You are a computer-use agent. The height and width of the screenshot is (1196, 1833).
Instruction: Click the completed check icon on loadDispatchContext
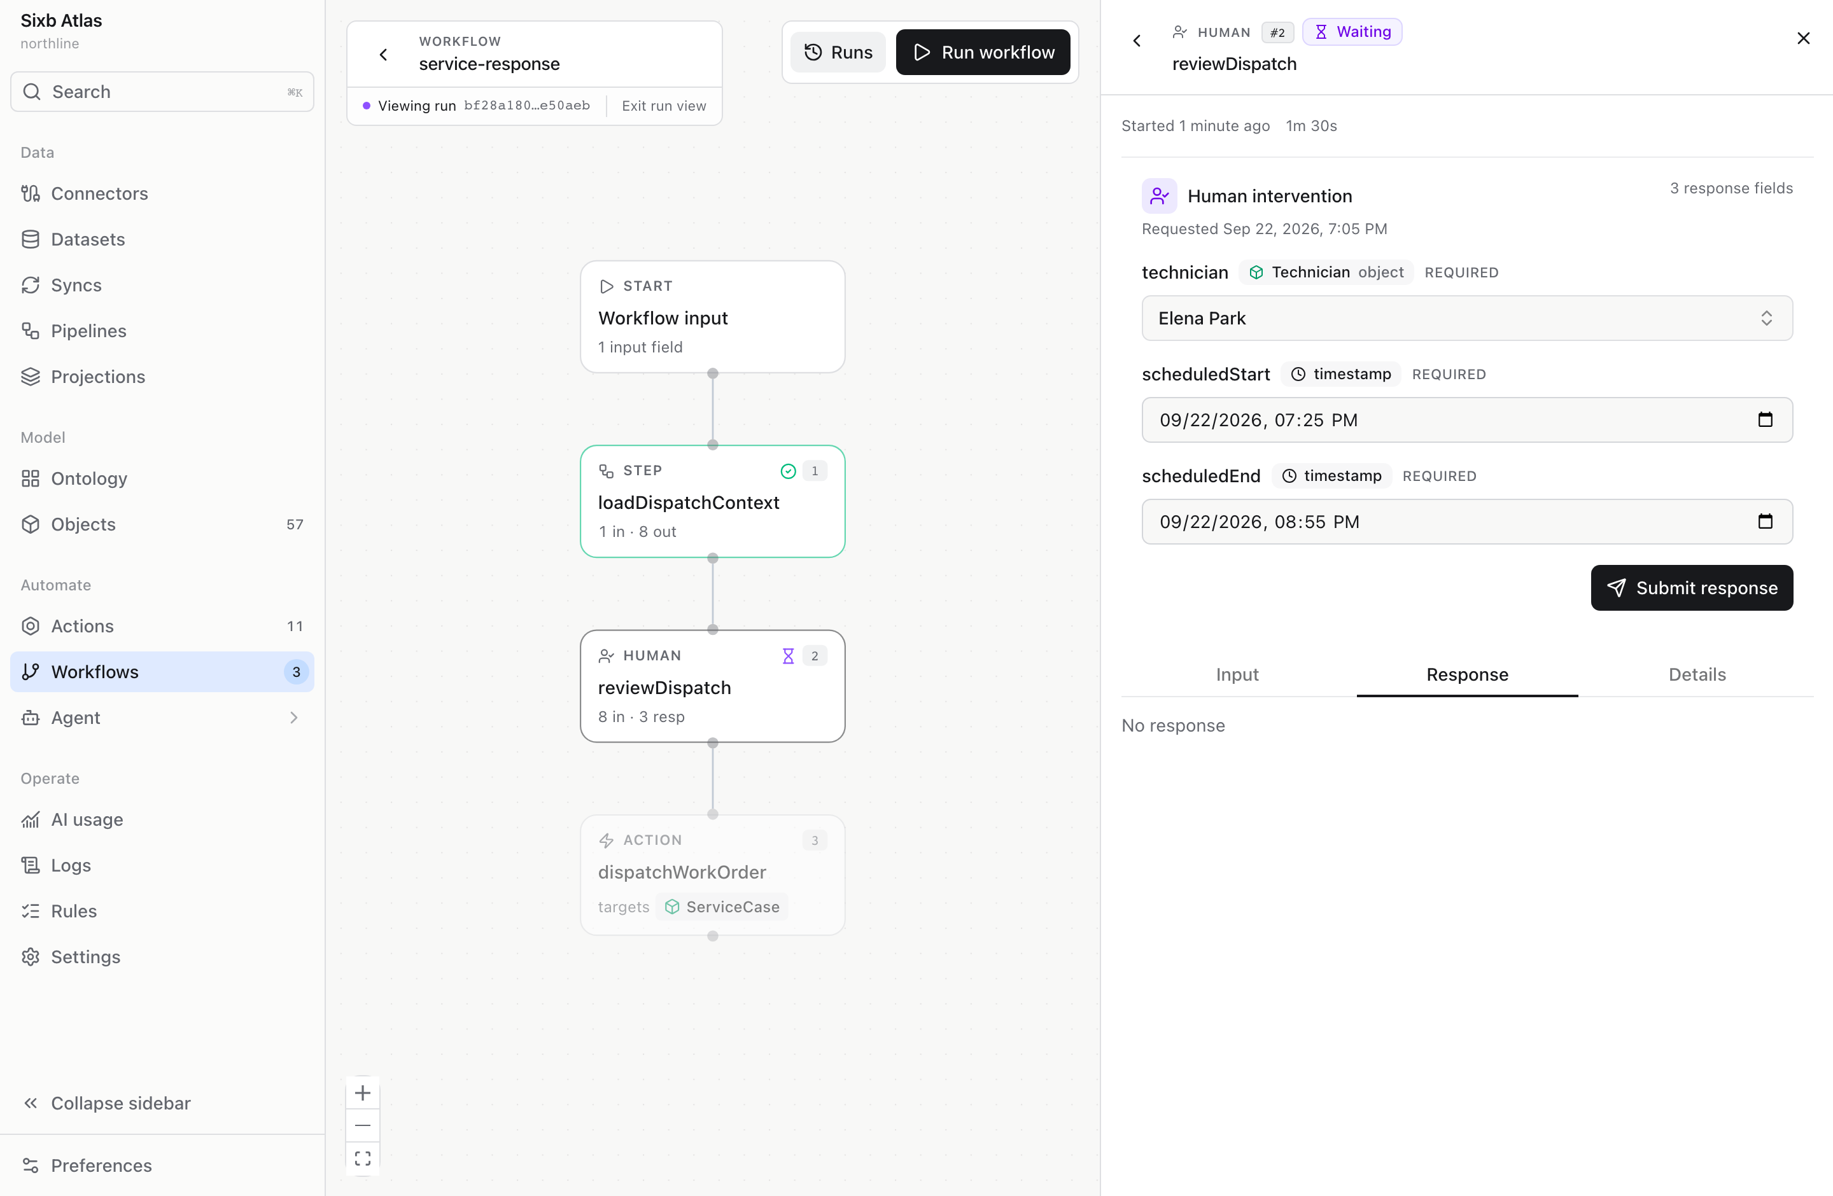(x=788, y=471)
